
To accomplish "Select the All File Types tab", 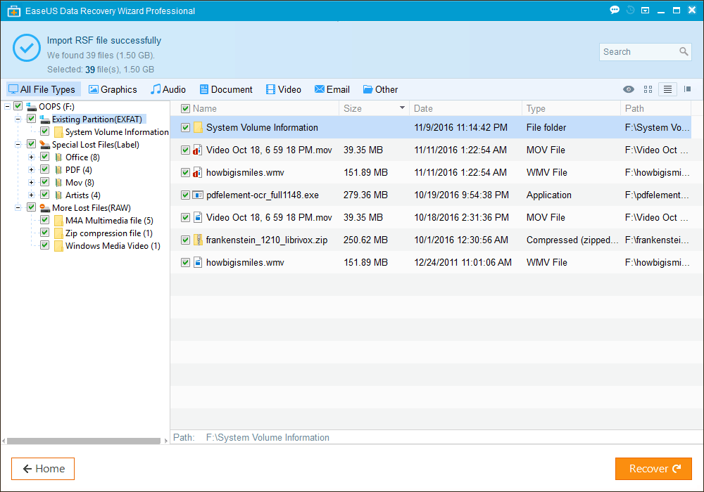I will (x=44, y=89).
